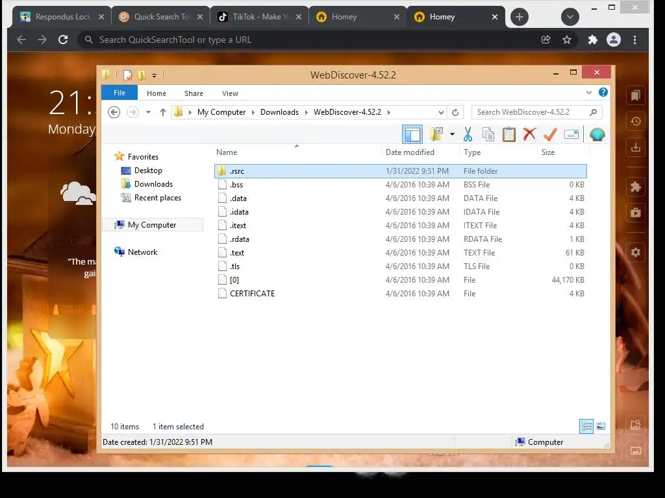Go back in Explorer navigation
The image size is (665, 498).
click(x=114, y=112)
